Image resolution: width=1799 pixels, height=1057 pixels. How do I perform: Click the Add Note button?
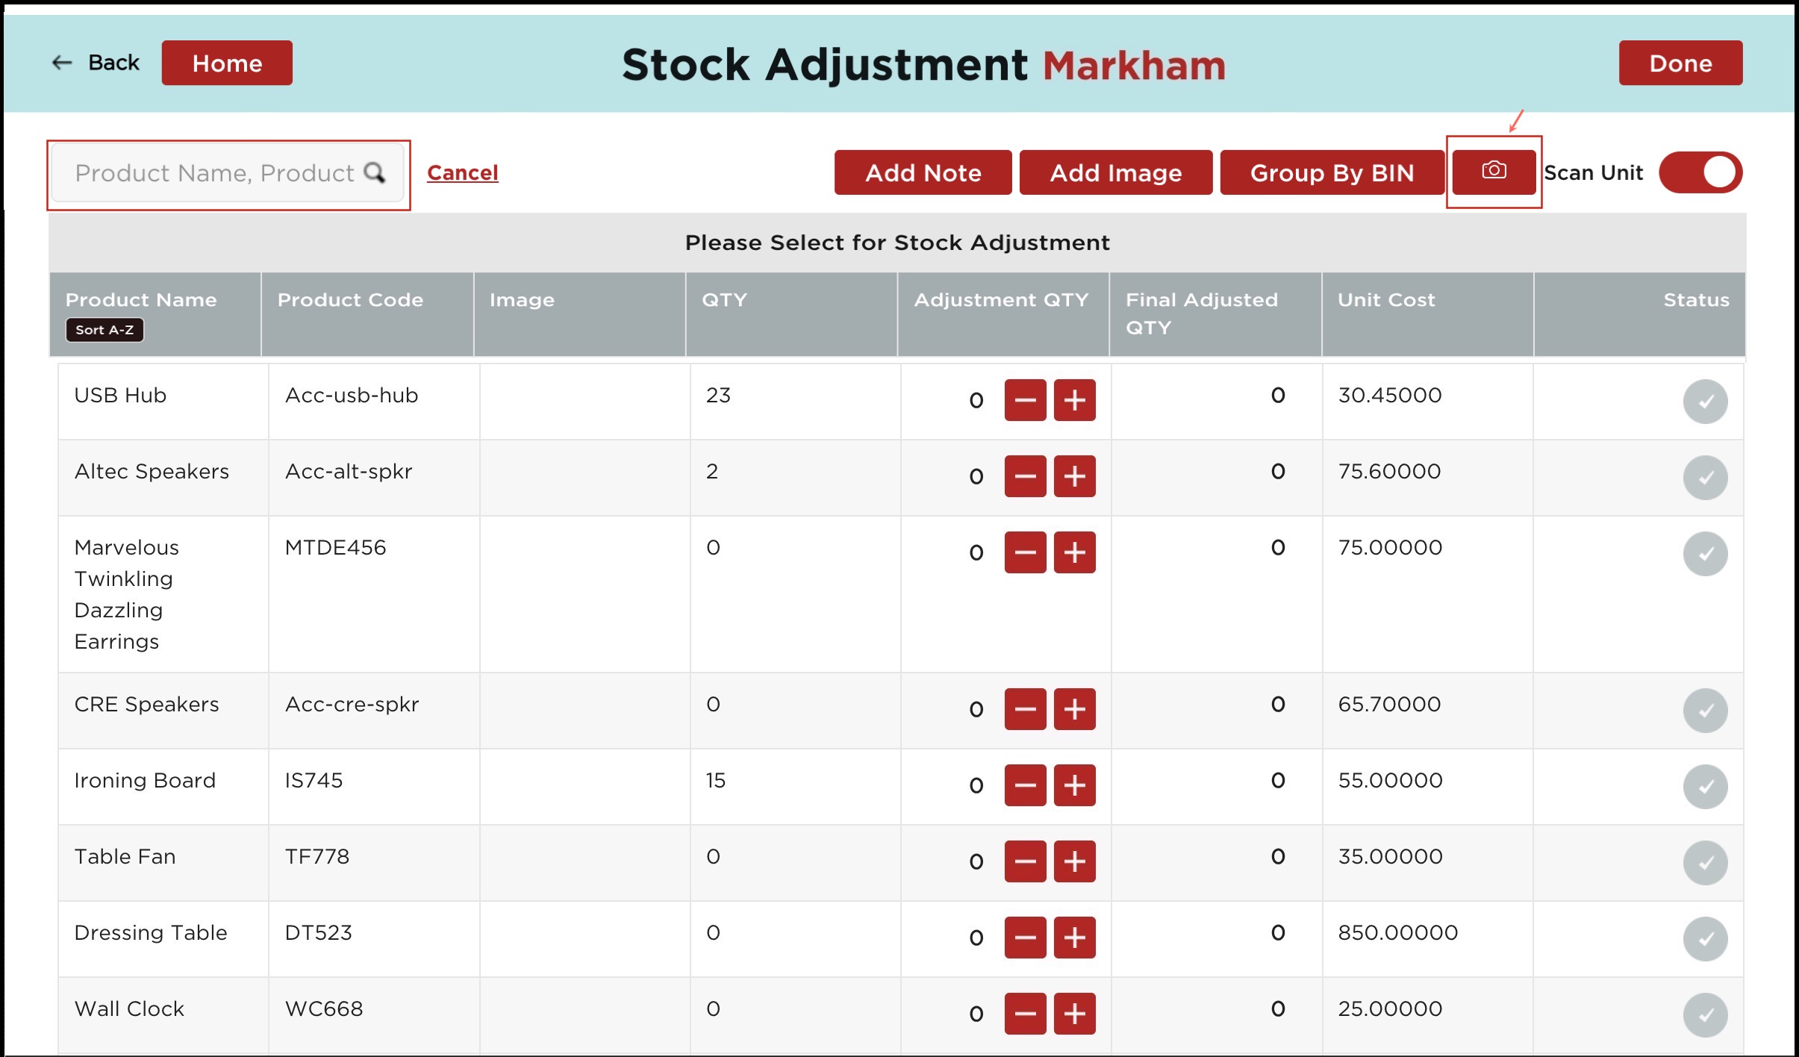click(923, 173)
